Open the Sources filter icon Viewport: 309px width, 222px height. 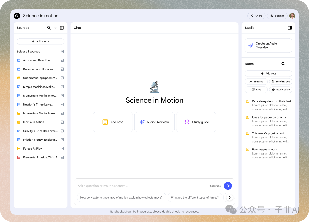(55, 28)
